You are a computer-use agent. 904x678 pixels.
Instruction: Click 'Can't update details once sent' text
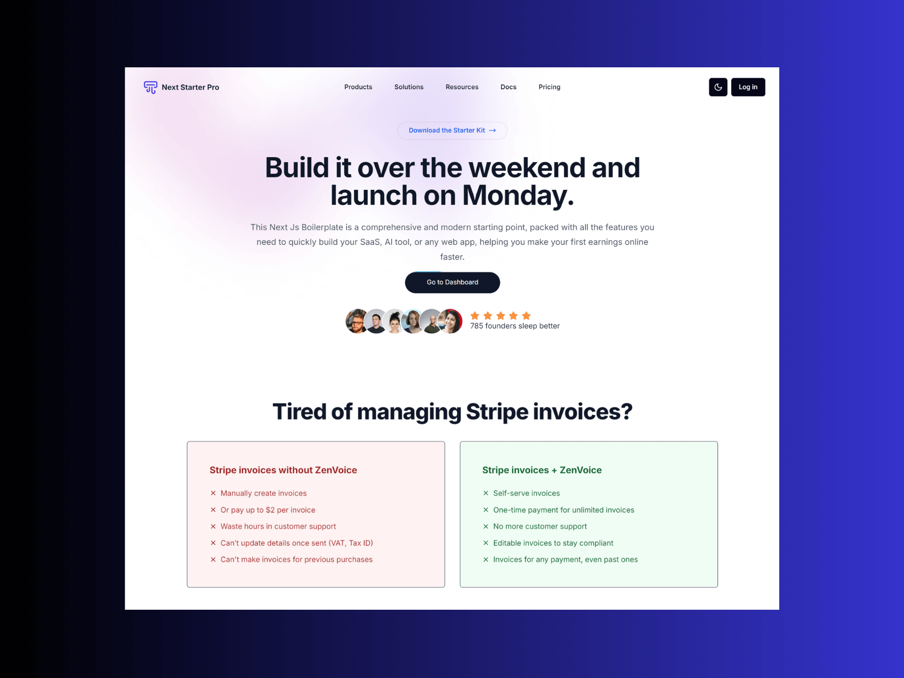[297, 543]
